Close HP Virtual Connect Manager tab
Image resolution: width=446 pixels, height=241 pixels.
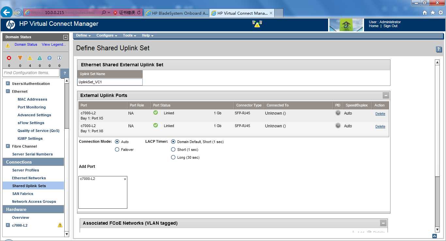click(271, 13)
